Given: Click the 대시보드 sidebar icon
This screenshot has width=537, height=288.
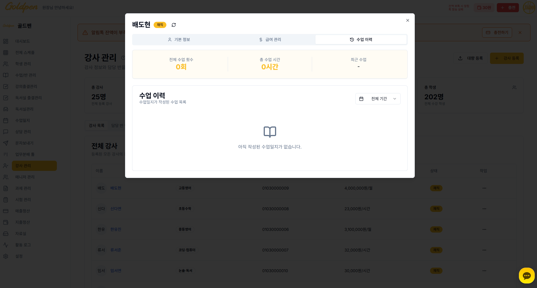Looking at the screenshot, I should [x=6, y=41].
